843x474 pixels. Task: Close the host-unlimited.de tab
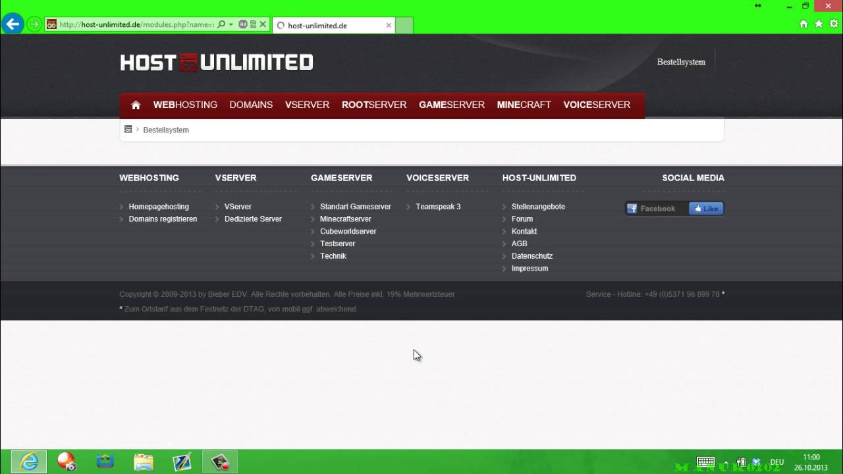pos(389,26)
